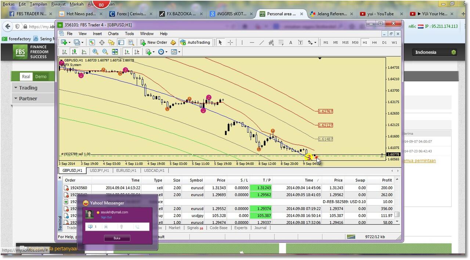Click the 1.62767 red price label
The image size is (470, 260).
(x=326, y=111)
